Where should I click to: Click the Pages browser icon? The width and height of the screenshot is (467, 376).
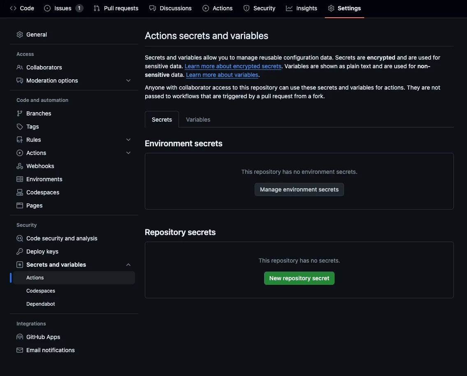coord(20,205)
